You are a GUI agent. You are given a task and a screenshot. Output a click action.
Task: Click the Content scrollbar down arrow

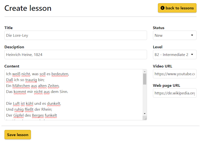144,113
